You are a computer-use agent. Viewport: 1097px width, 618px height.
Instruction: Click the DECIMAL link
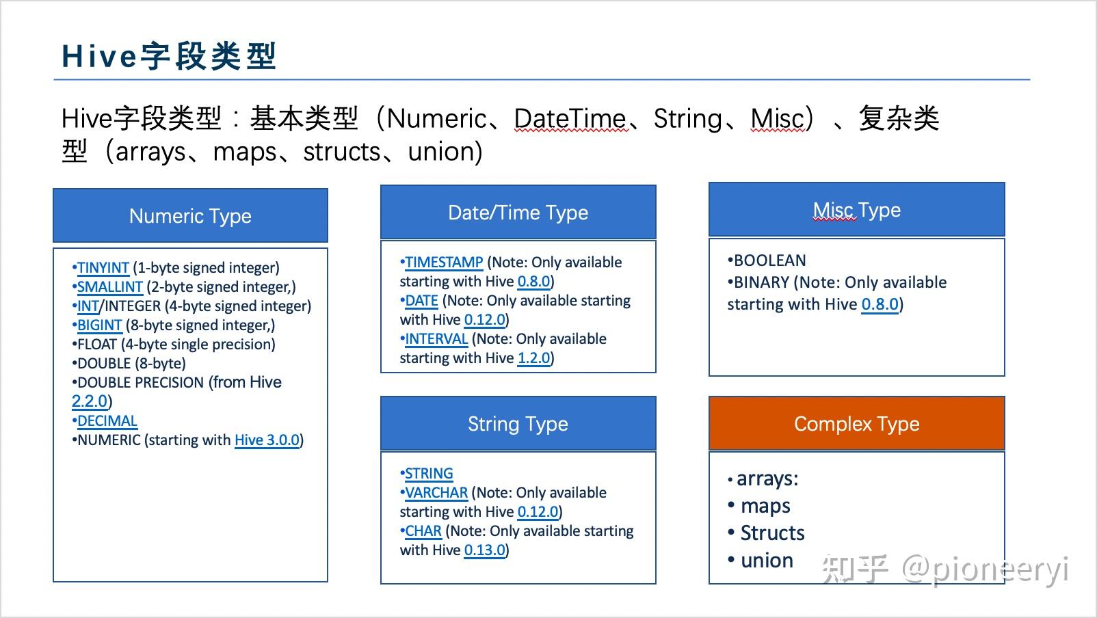click(x=107, y=420)
